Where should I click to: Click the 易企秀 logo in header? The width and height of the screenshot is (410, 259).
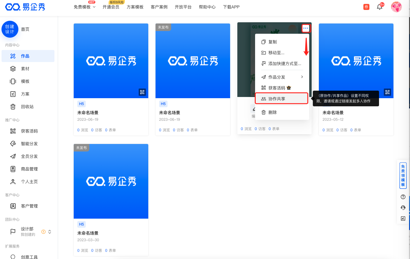click(25, 7)
